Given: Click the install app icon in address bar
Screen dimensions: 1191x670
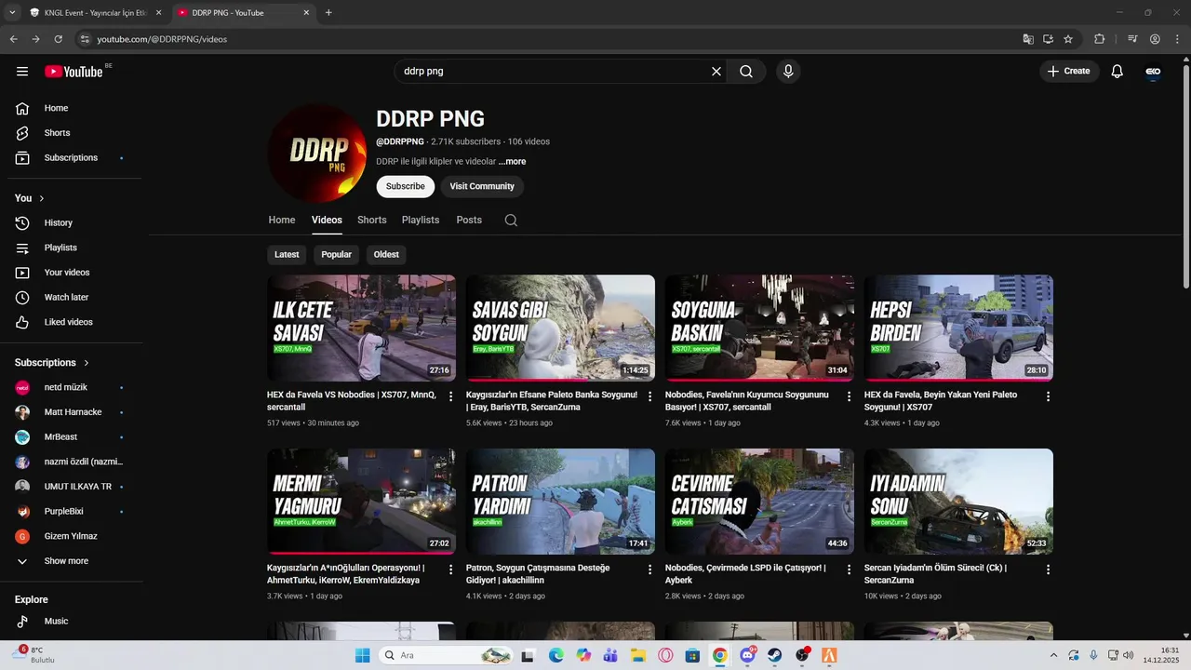Looking at the screenshot, I should [x=1048, y=39].
